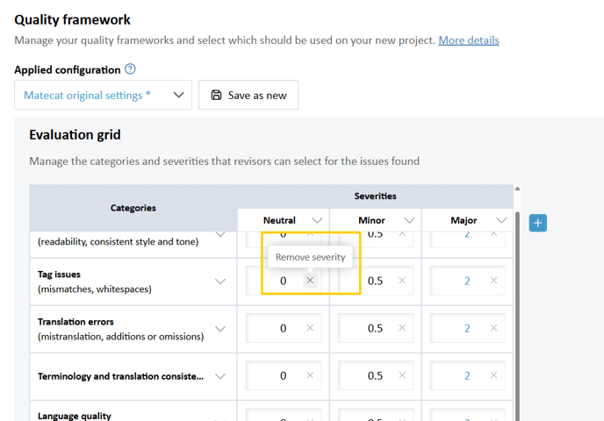
Task: Expand the Major severity column menu
Action: tap(501, 220)
